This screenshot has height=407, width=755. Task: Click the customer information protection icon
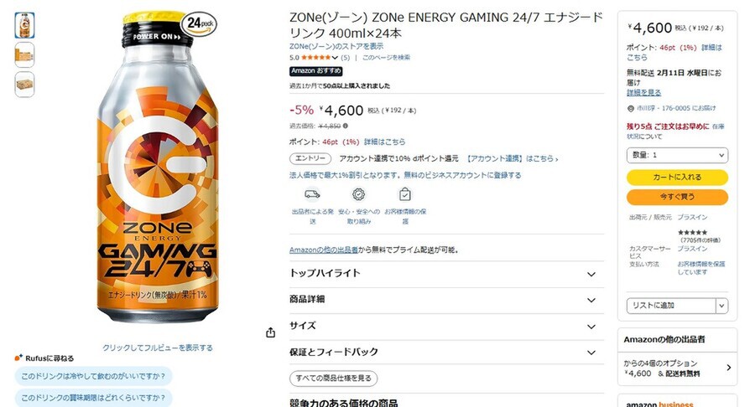tap(405, 194)
